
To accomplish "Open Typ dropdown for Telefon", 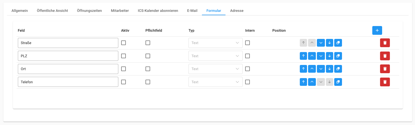I will [x=215, y=82].
